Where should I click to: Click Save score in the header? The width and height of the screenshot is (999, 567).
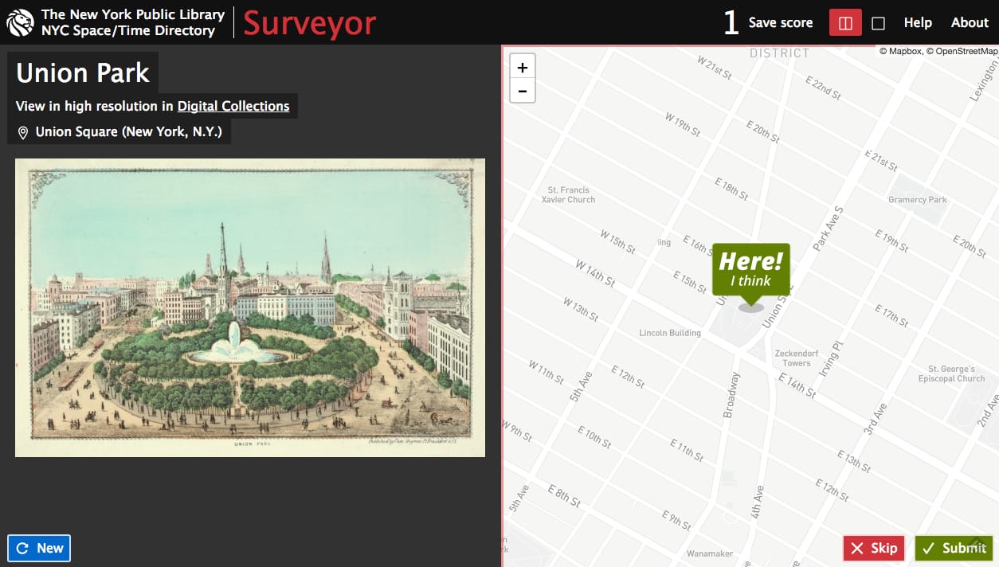point(781,22)
